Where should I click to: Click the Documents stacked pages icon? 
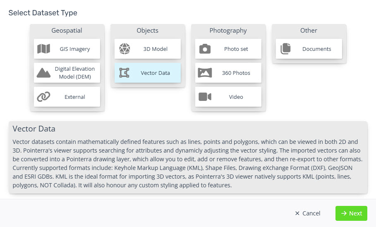point(285,49)
